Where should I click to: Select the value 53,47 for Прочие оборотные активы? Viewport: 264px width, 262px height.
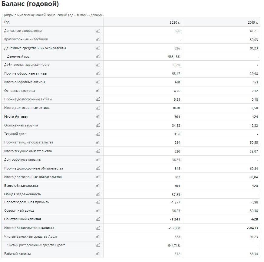coord(176,73)
